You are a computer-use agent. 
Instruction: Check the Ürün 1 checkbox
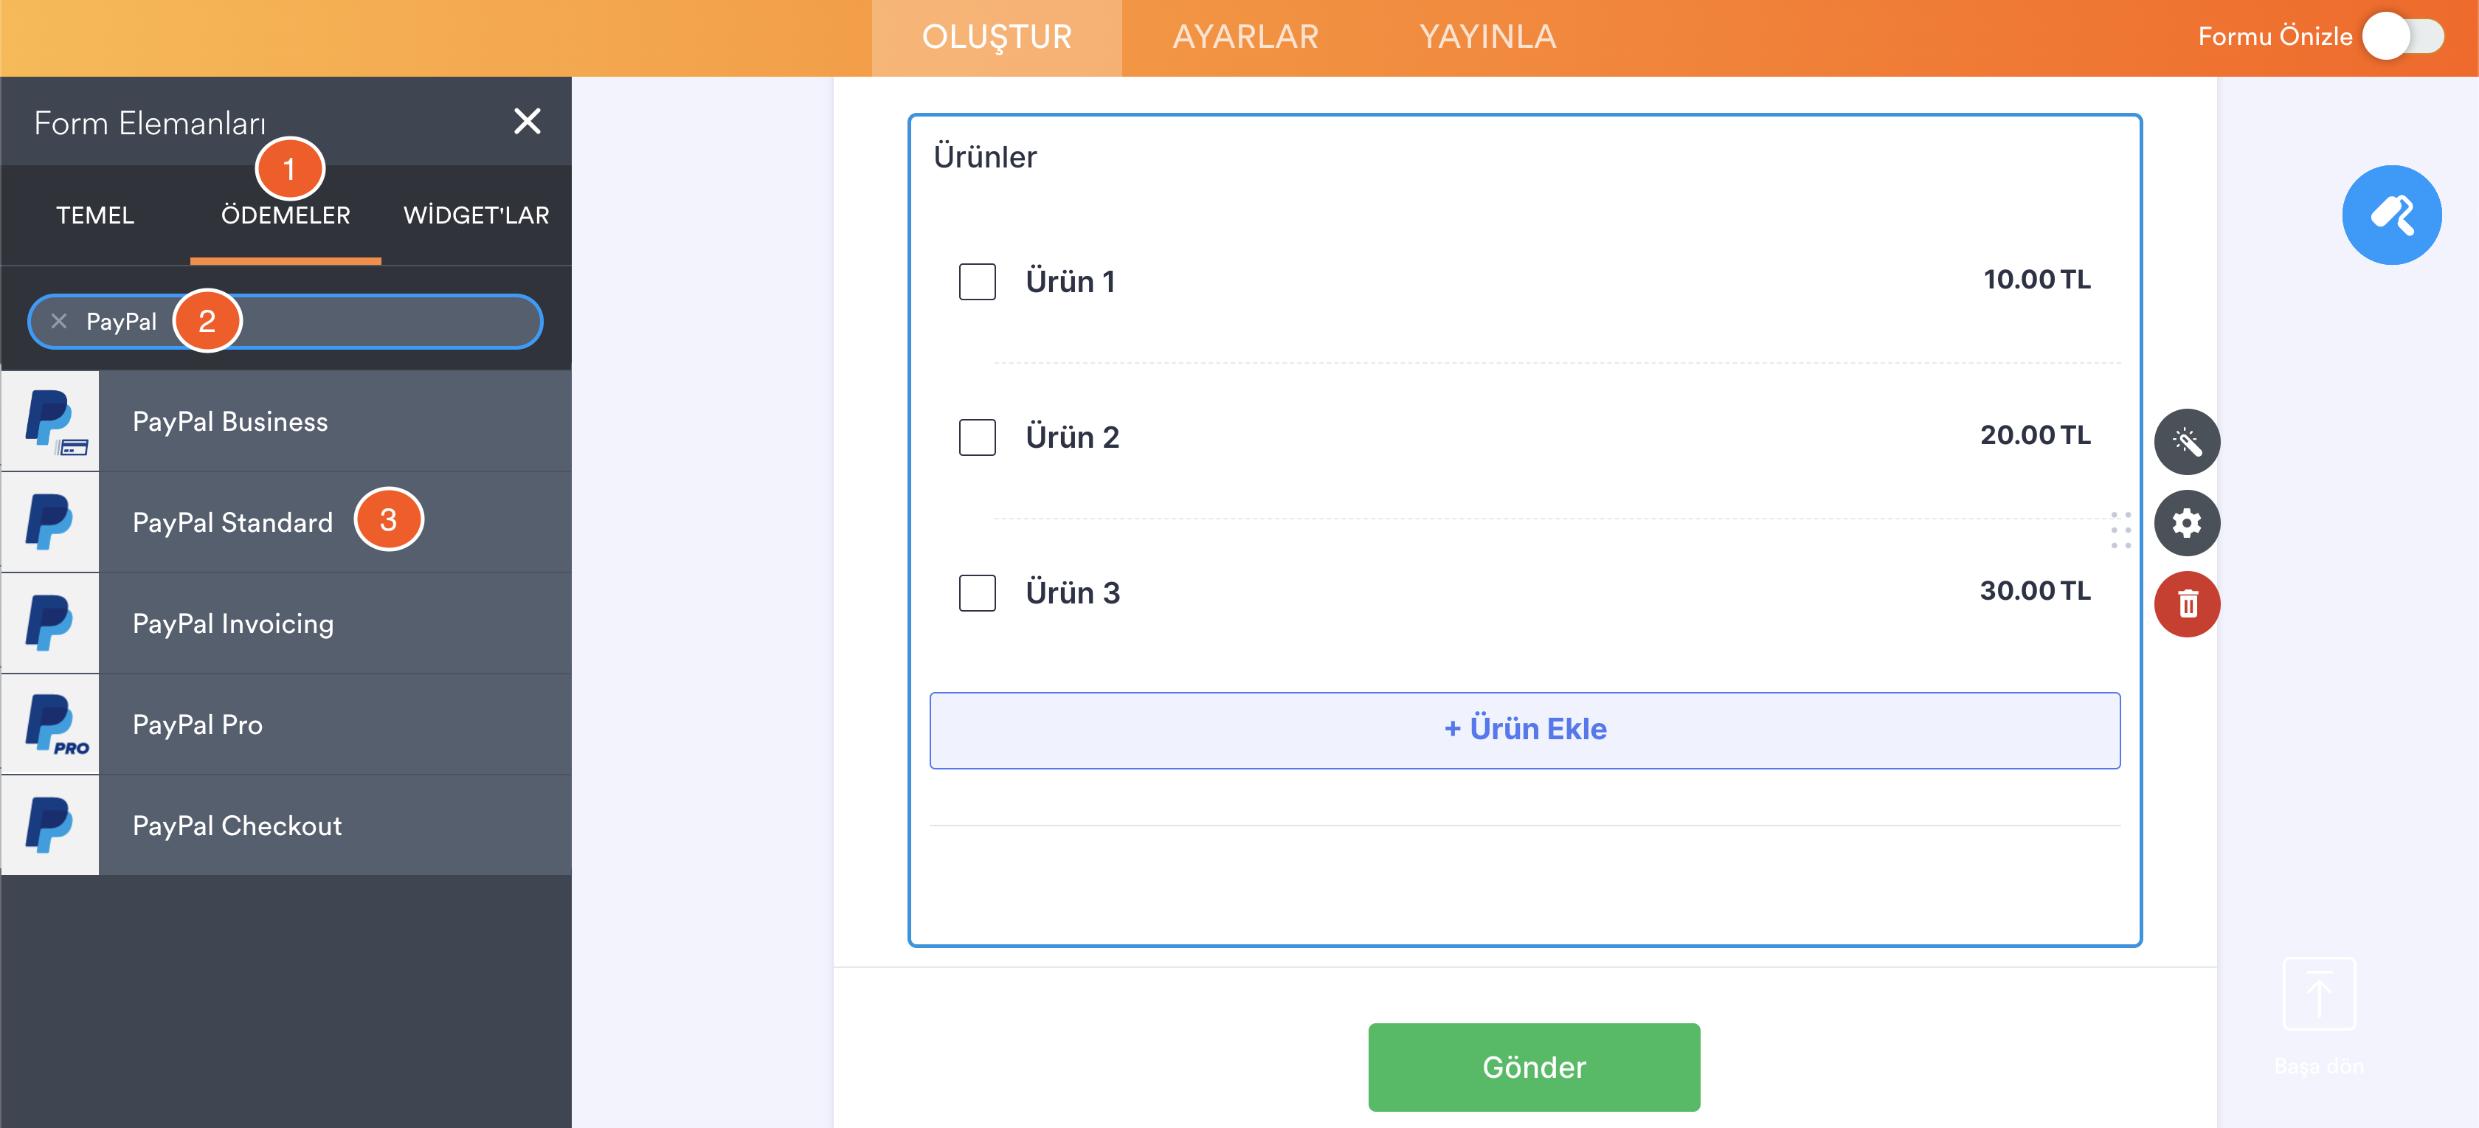[x=977, y=282]
